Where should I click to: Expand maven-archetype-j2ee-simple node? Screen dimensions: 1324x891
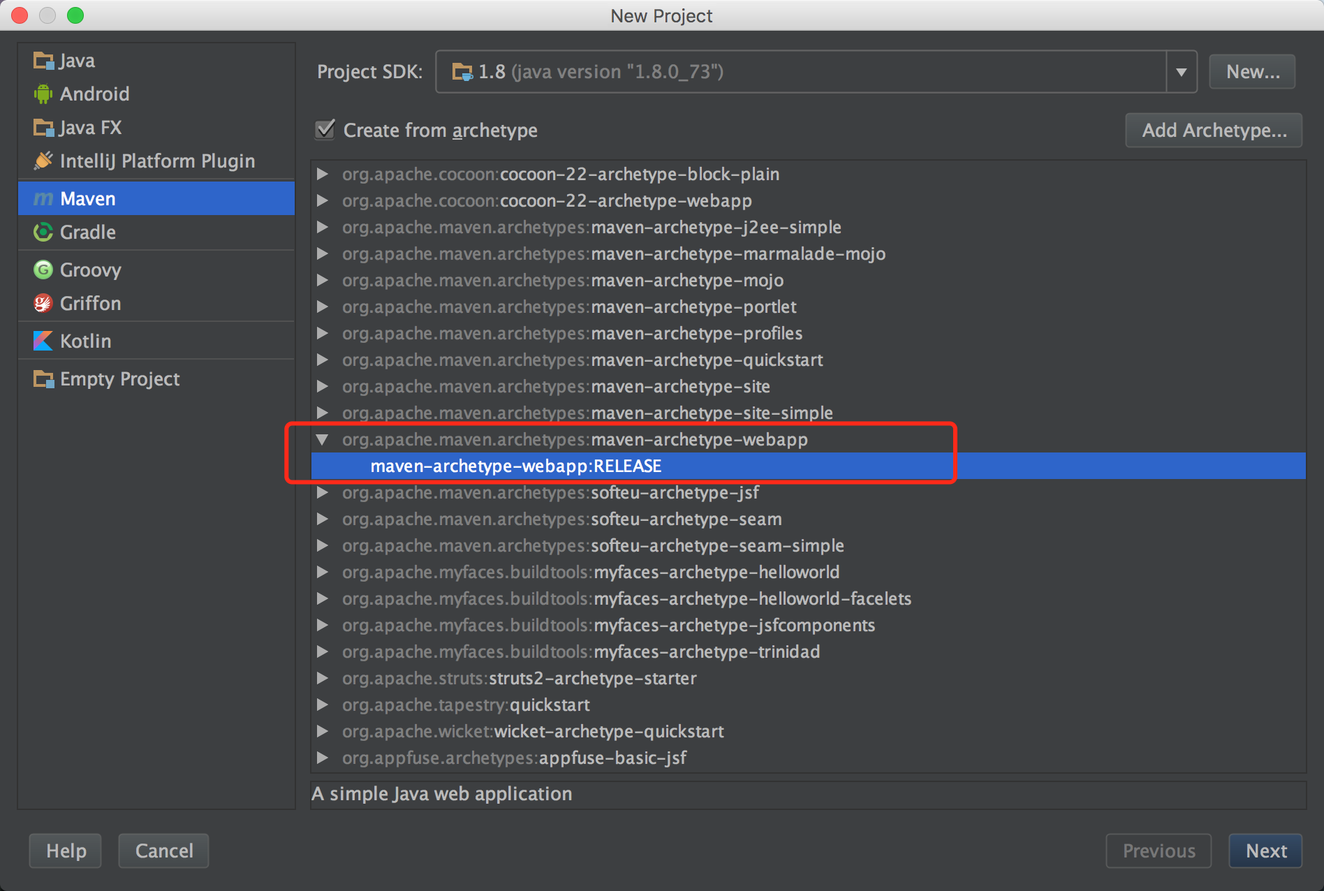[322, 227]
